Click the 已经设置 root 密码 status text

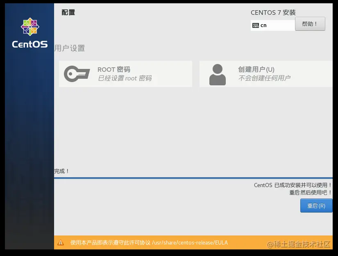coord(125,78)
